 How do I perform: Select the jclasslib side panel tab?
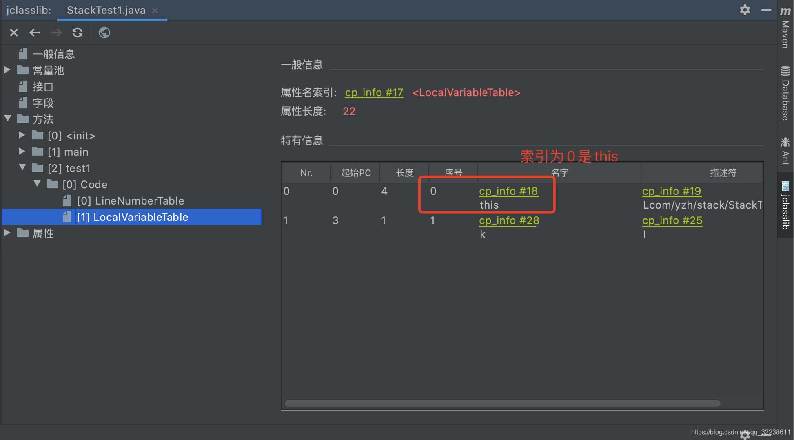click(x=785, y=205)
